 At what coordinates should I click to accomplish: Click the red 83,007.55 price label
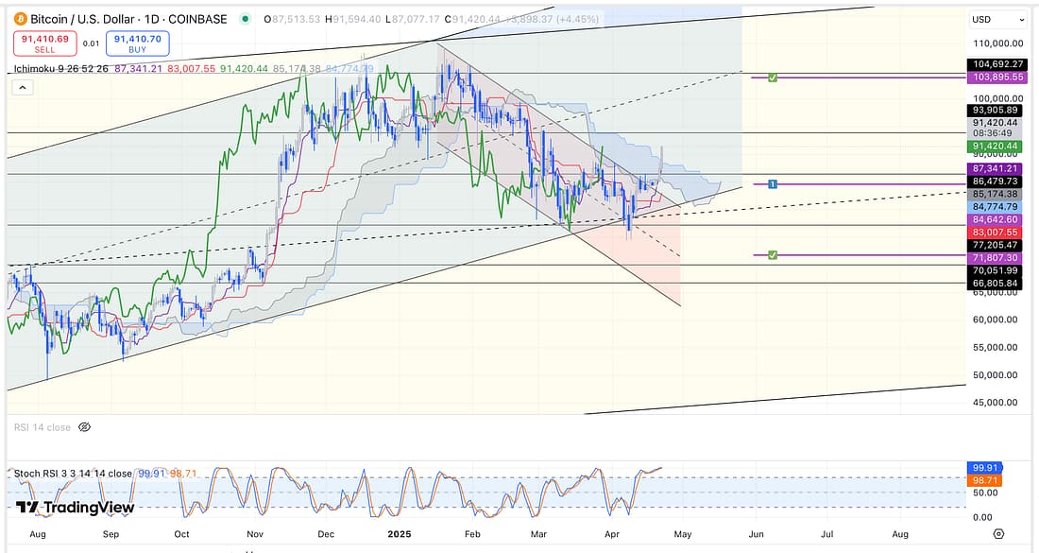tap(993, 232)
